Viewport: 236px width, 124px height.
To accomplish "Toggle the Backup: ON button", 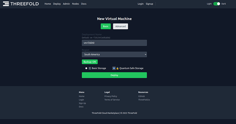I will [90, 62].
